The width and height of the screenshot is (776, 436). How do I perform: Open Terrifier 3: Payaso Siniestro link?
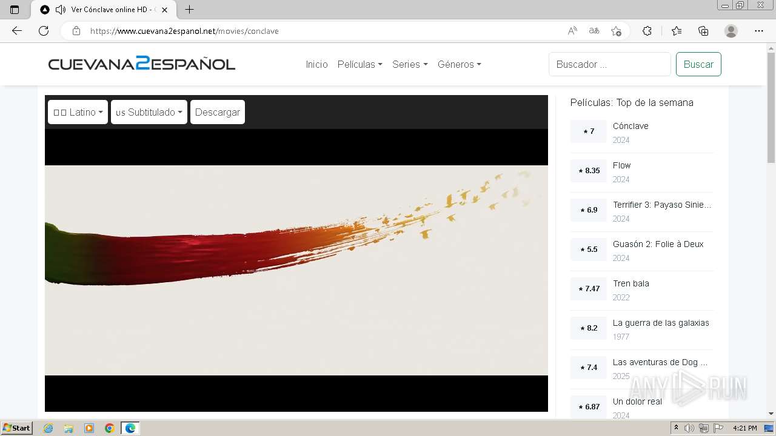pyautogui.click(x=662, y=205)
